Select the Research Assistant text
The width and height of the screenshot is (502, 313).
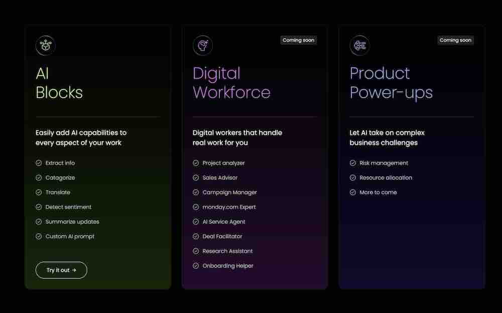227,251
